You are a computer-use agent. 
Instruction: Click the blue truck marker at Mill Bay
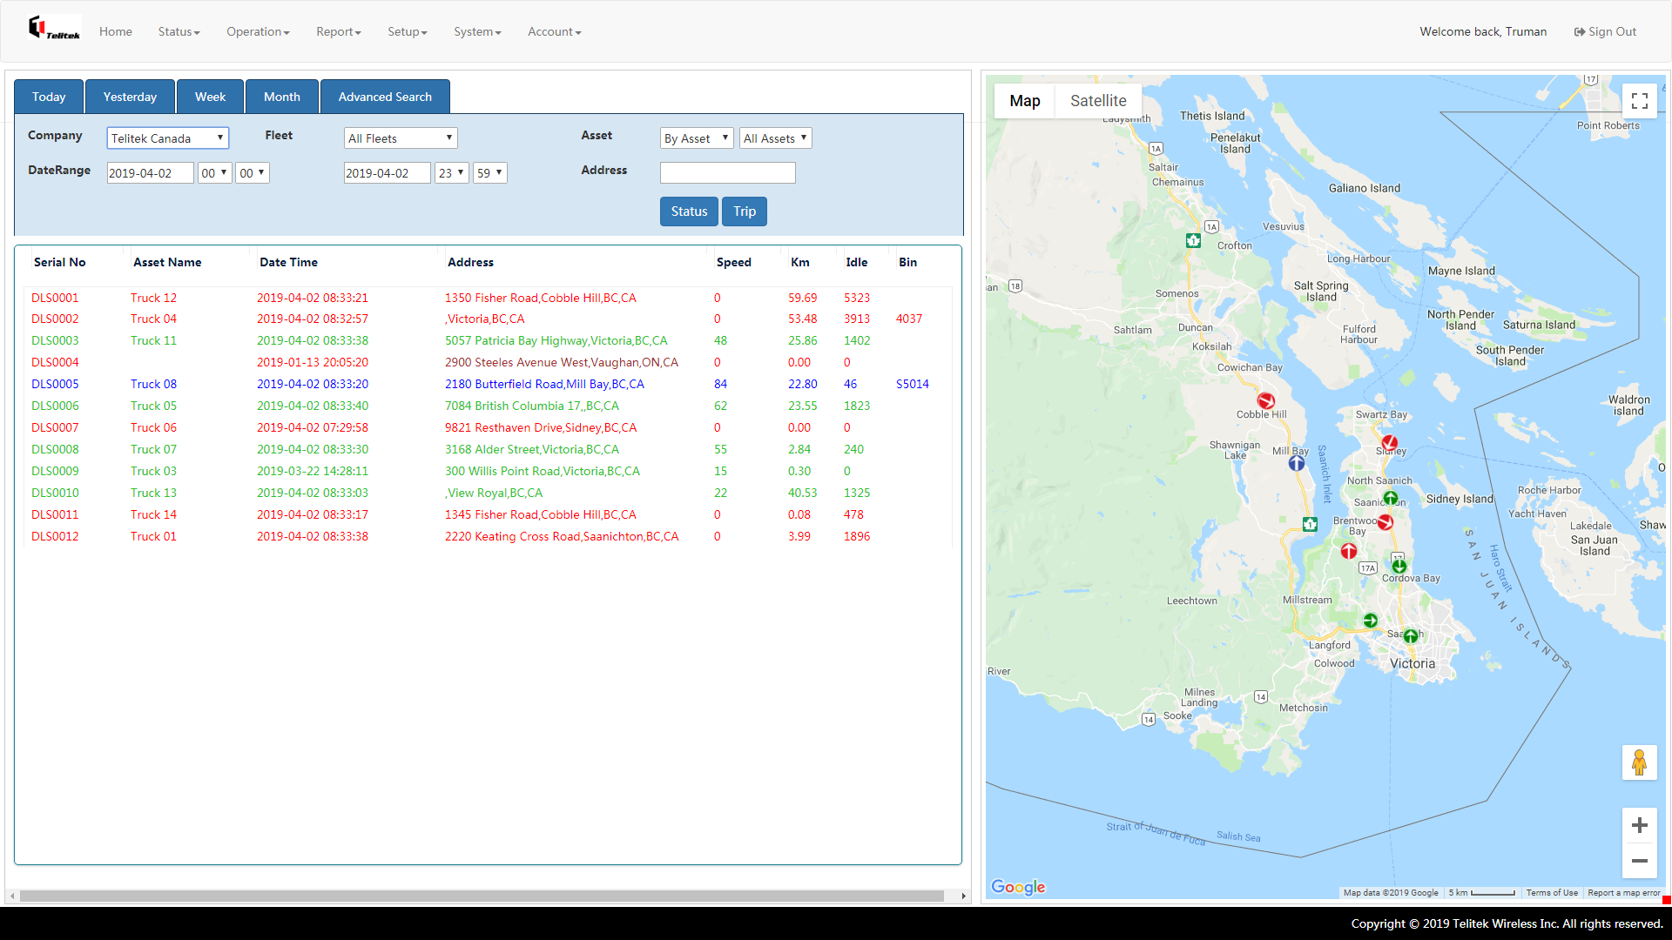(x=1297, y=463)
